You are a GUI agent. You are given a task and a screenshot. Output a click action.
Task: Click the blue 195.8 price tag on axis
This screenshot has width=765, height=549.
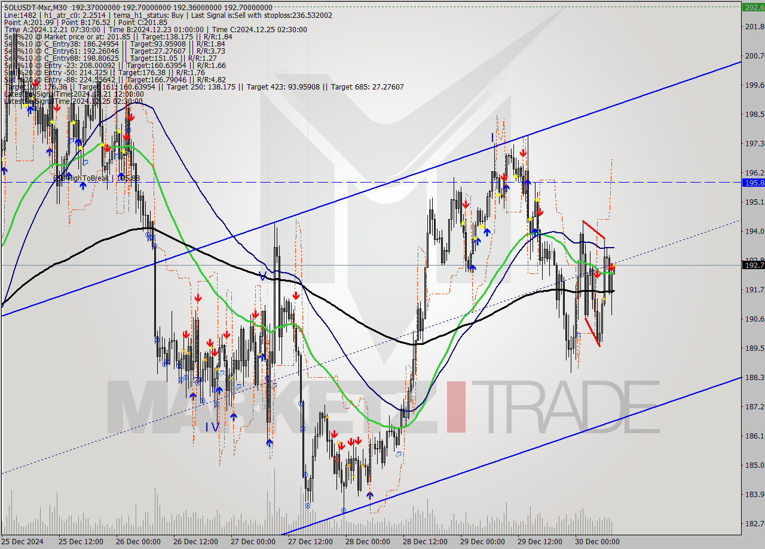(753, 183)
